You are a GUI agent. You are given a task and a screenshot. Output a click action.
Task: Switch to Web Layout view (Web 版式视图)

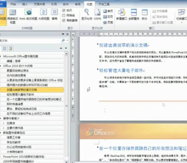click(x=28, y=14)
